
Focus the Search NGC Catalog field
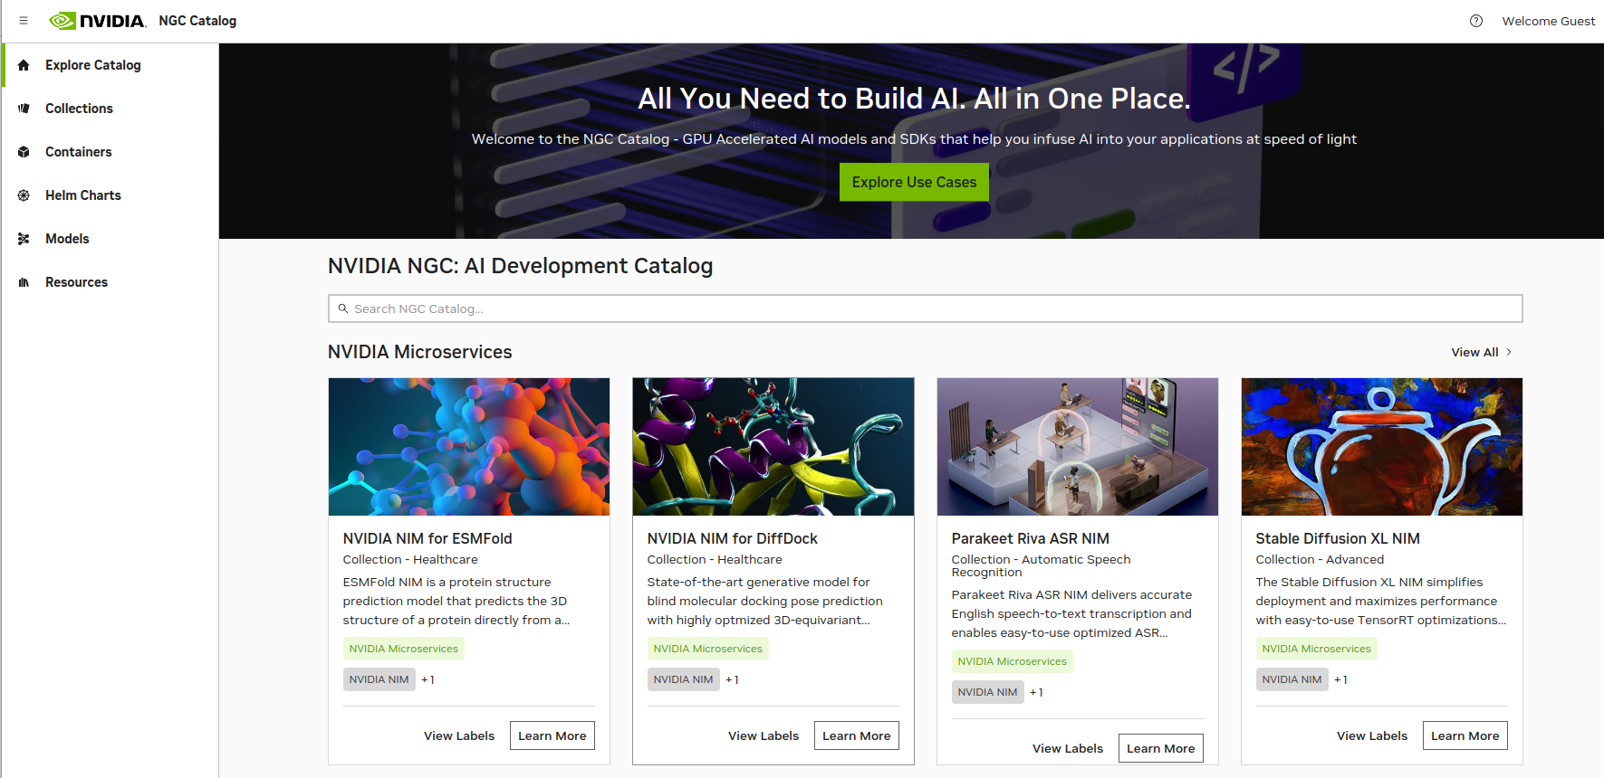924,308
